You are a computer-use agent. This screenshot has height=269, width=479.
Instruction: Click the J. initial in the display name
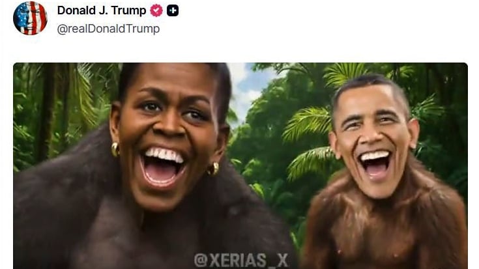[103, 10]
